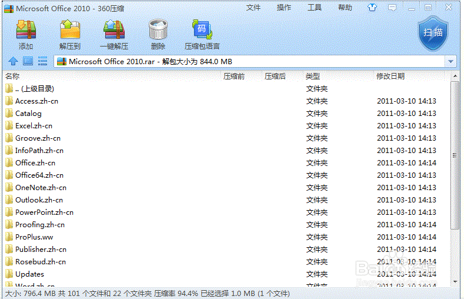The height and width of the screenshot is (299, 464).
Task: Select the InfoPath.zh-cn folder icon
Action: coord(9,151)
